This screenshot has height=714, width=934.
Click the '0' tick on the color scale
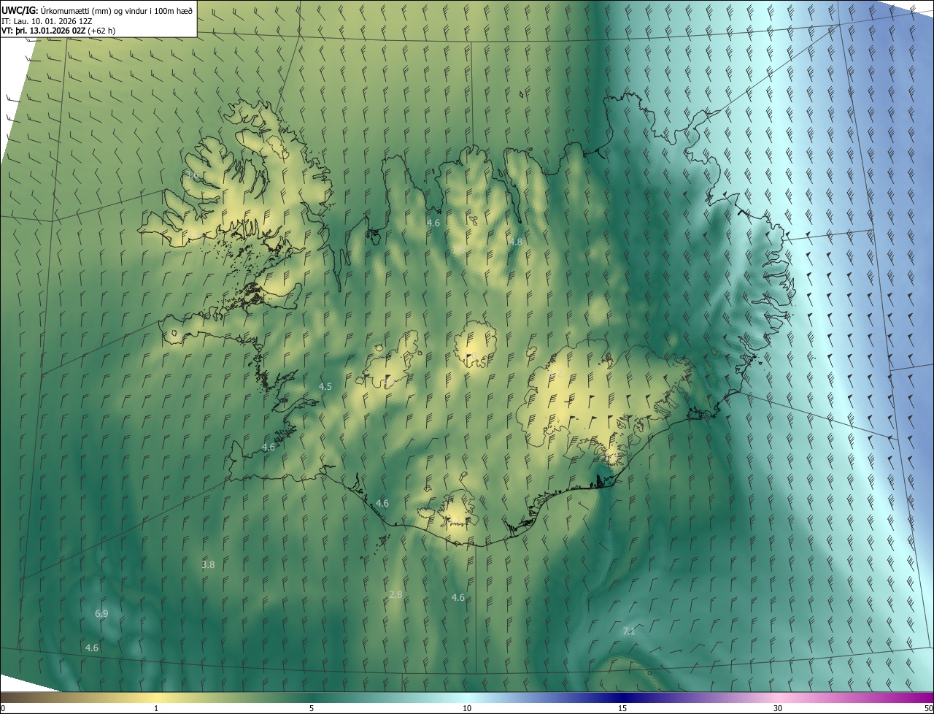click(x=2, y=709)
